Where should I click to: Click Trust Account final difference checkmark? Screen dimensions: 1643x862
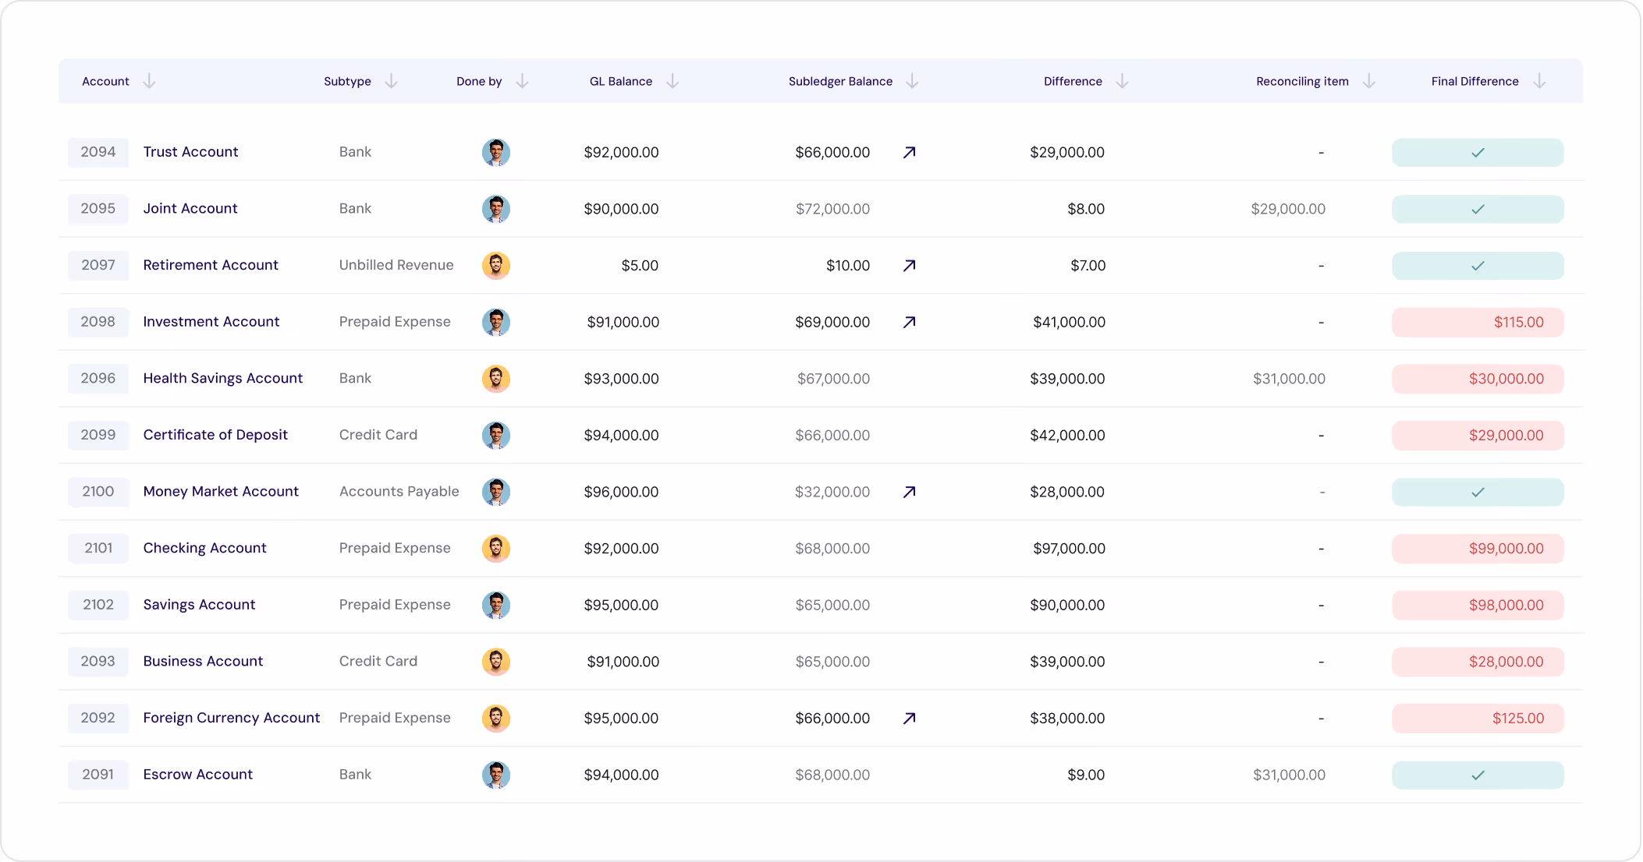(1477, 153)
